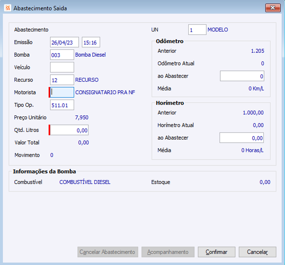Select the Recurso field with 12
This screenshot has width=285, height=265.
point(62,80)
